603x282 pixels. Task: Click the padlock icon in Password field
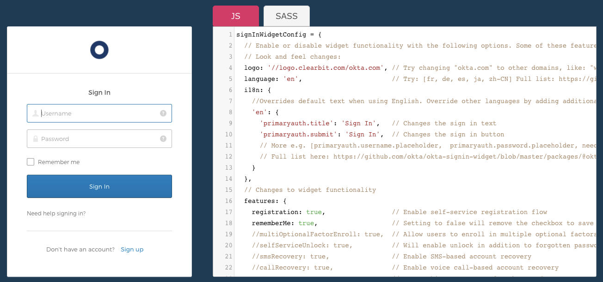[35, 139]
